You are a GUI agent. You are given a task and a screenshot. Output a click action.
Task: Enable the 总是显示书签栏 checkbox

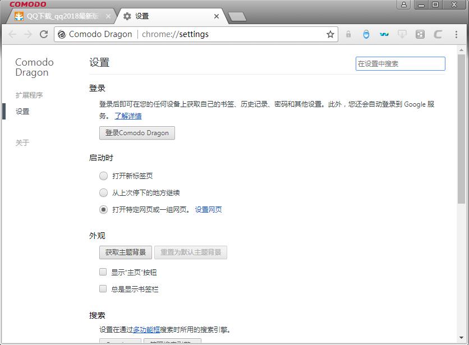(103, 289)
